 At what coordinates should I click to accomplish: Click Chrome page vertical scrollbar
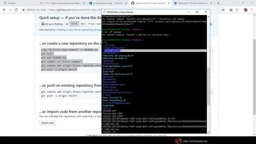254,77
